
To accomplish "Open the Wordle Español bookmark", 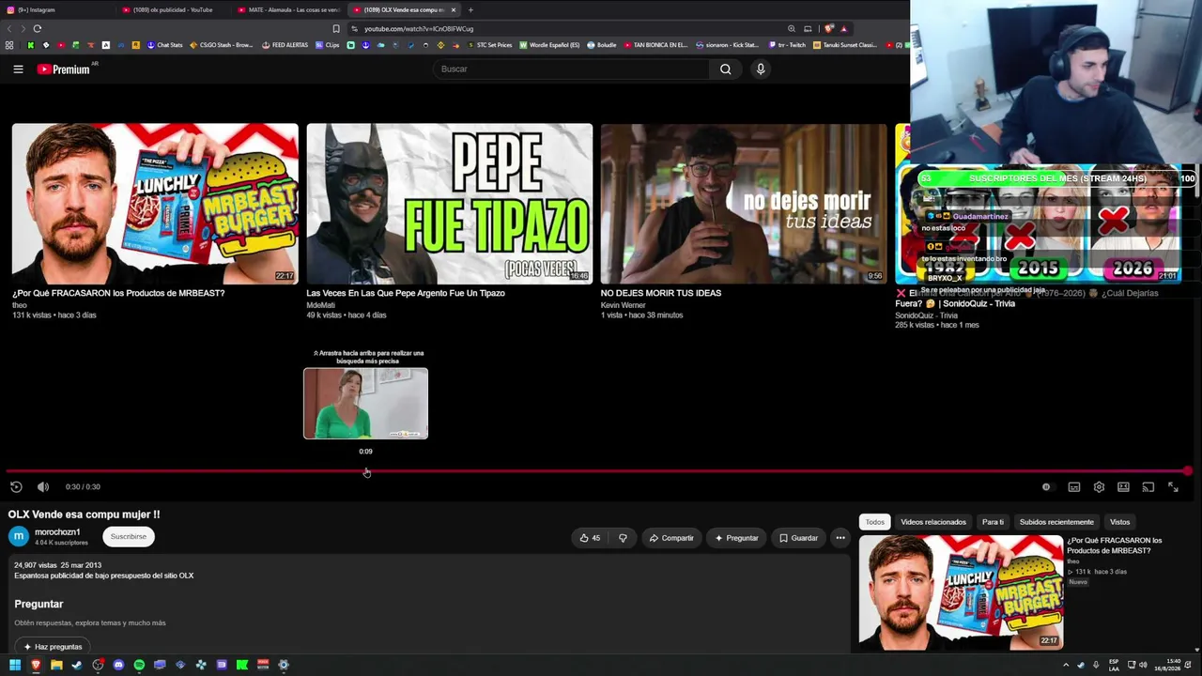I will point(549,45).
